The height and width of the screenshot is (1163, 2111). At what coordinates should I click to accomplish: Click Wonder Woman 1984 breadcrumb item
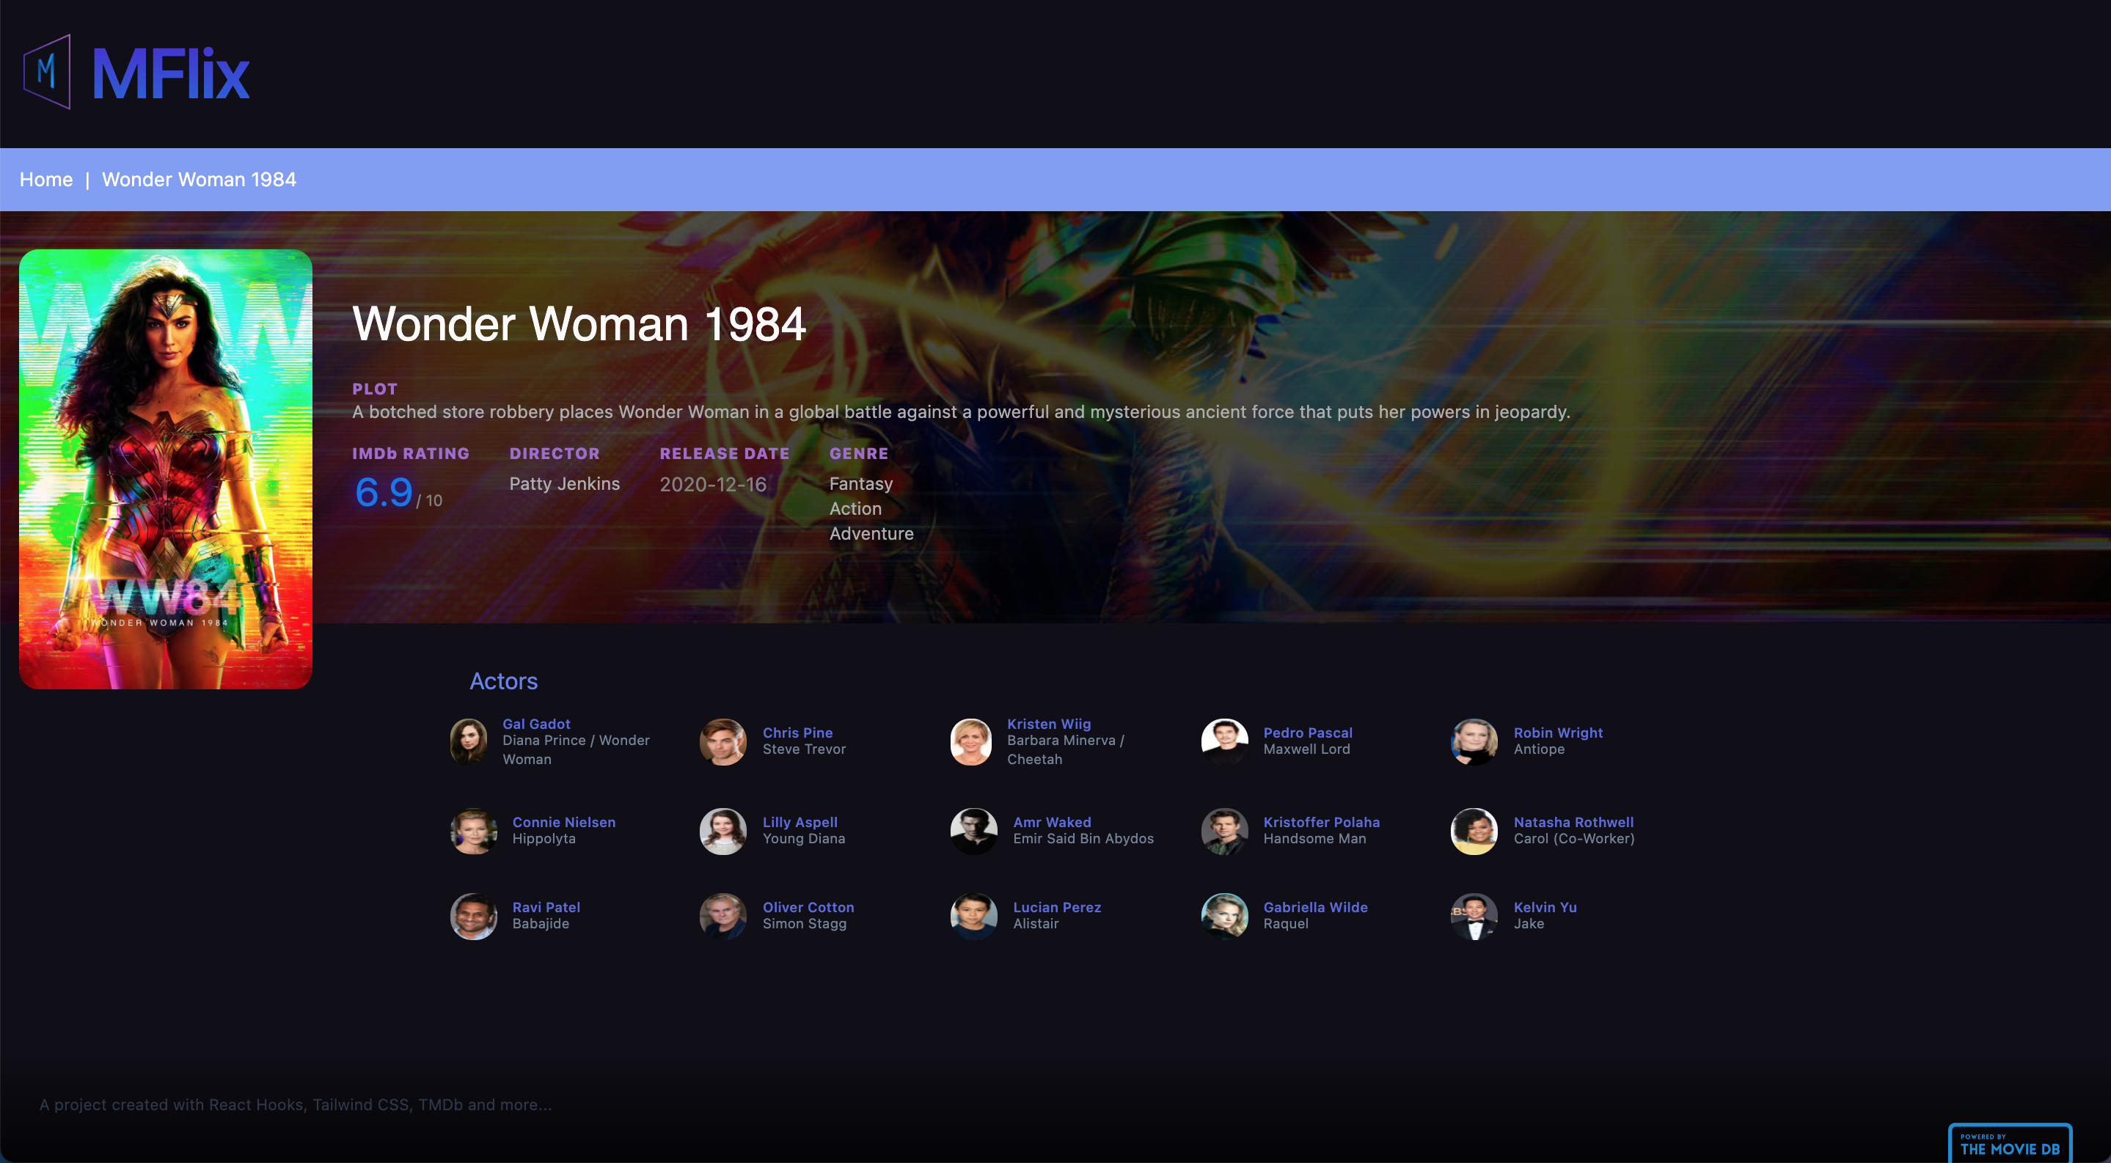(198, 180)
